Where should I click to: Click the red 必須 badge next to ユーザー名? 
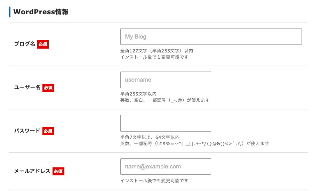click(48, 88)
